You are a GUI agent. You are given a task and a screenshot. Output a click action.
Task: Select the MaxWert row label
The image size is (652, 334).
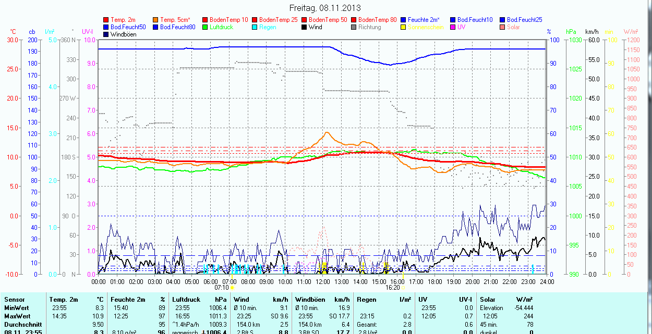17,316
